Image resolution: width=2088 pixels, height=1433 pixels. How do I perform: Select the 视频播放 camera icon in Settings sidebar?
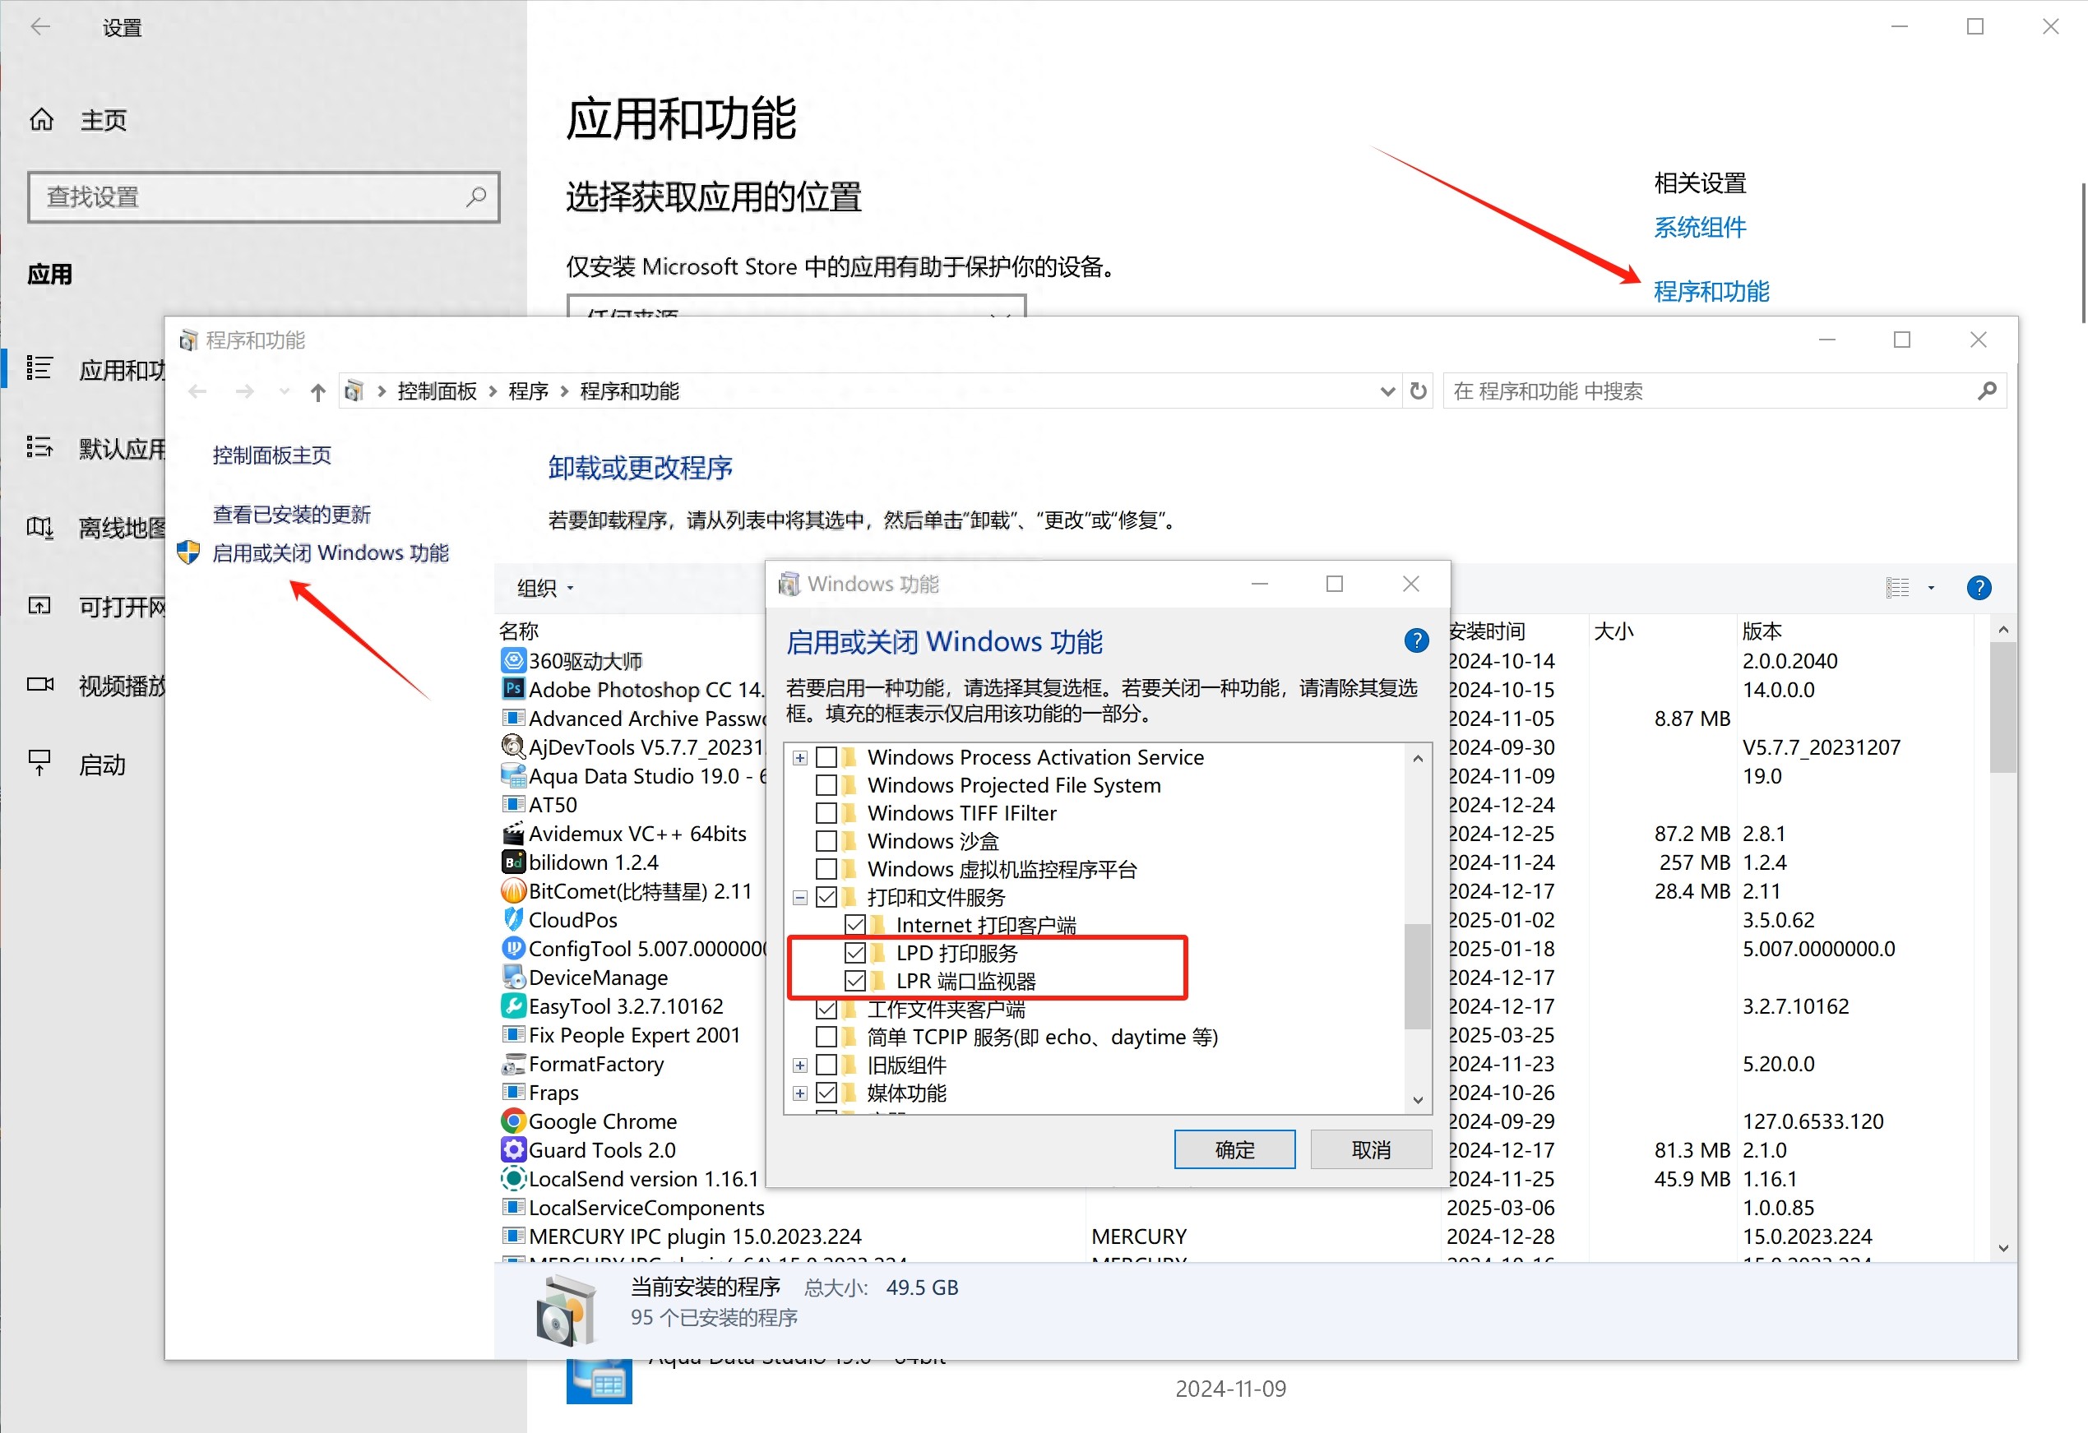pyautogui.click(x=39, y=684)
